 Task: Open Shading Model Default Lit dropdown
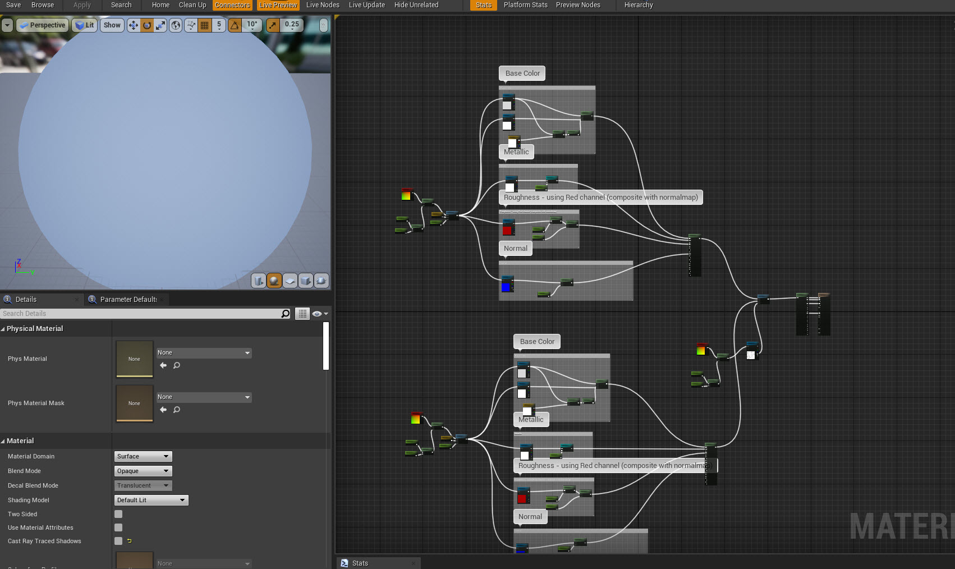(151, 500)
